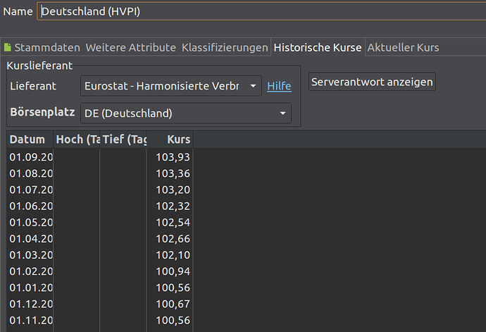Open the Lieferant dropdown (Eurostat)
This screenshot has width=486, height=332.
point(170,85)
